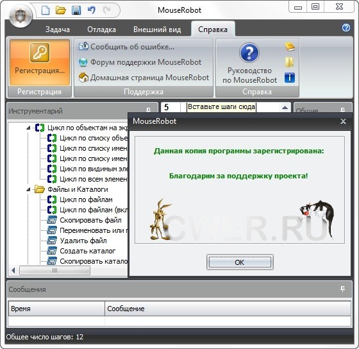The height and width of the screenshot is (349, 359).
Task: Open Домашная страница MouseRobot
Action: click(x=144, y=78)
